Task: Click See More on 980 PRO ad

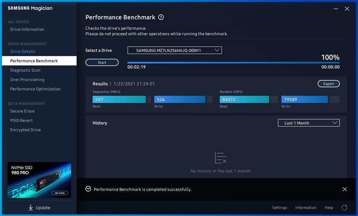Action: (x=60, y=193)
